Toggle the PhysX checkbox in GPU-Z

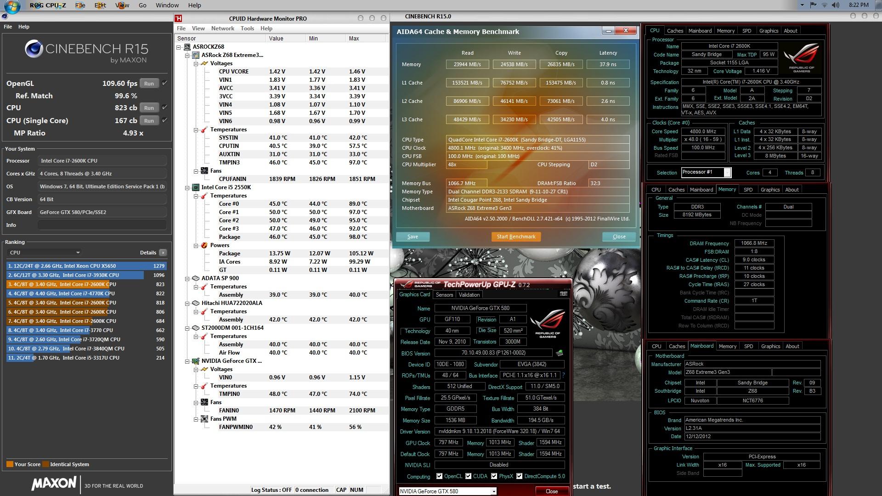494,476
